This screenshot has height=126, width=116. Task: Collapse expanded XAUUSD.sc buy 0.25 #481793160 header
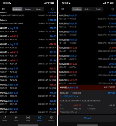(87, 87)
